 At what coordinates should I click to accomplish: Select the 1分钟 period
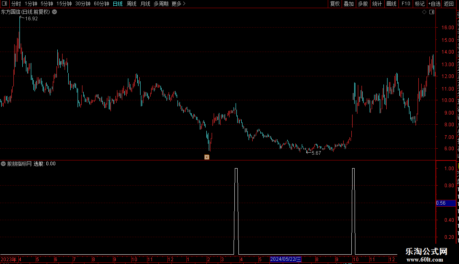[31, 4]
